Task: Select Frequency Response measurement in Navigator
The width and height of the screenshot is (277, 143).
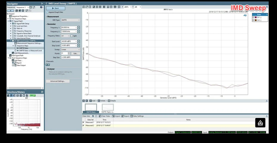Action: click(x=24, y=31)
